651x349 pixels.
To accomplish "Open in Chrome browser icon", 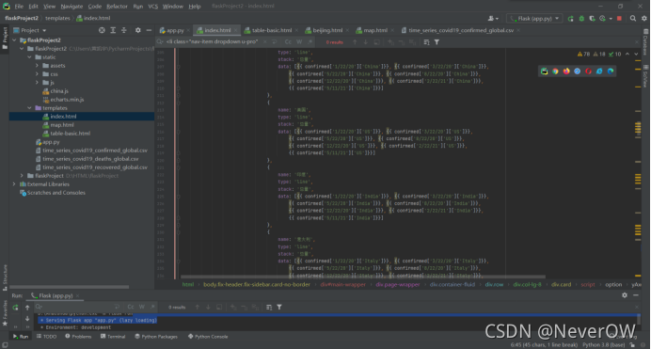I will coord(555,71).
